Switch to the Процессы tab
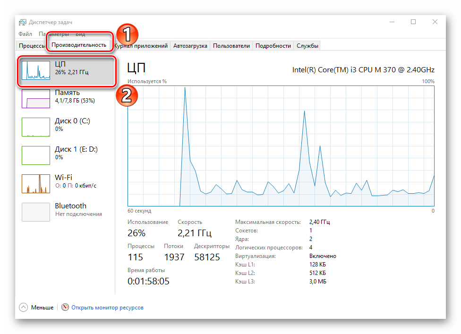 31,46
